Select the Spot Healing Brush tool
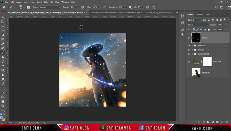The height and width of the screenshot is (131, 231). tap(3, 48)
